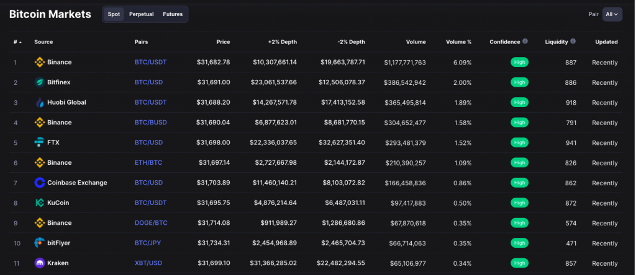This screenshot has height=275, width=636.
Task: Click the FTX exchange name
Action: [x=53, y=142]
